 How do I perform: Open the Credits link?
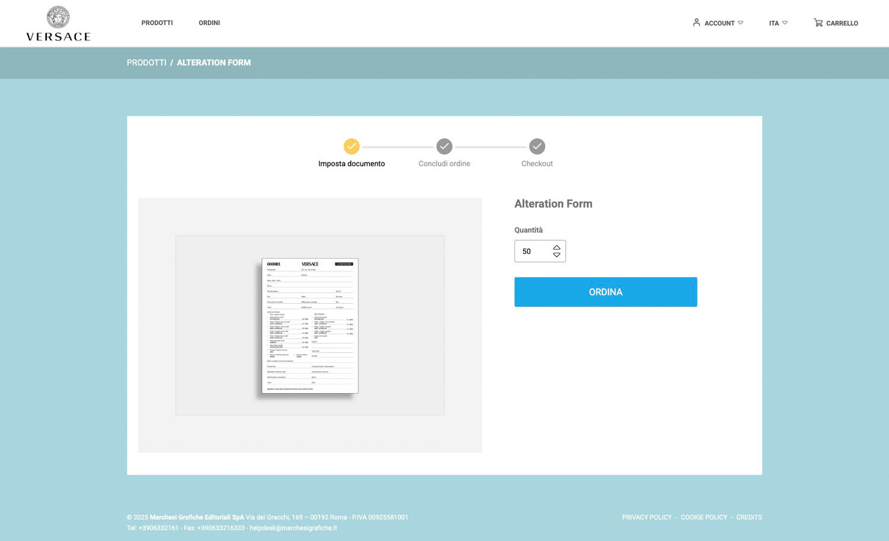tap(749, 517)
